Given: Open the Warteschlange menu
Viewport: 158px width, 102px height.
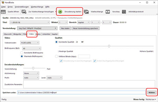Looking at the screenshot, I should [37, 7].
